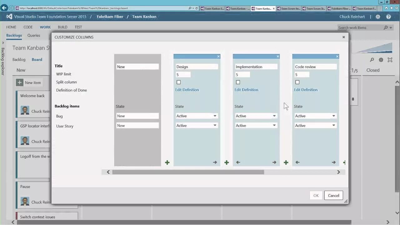Open Chuck Reinhart user menu
Screen dimensions: 400x225
point(352,17)
